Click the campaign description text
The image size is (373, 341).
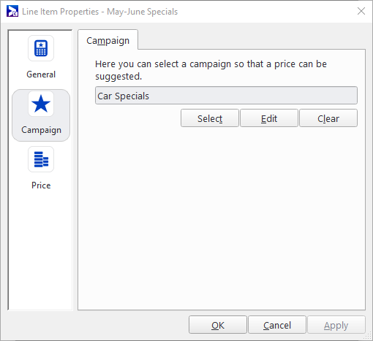tap(211, 70)
